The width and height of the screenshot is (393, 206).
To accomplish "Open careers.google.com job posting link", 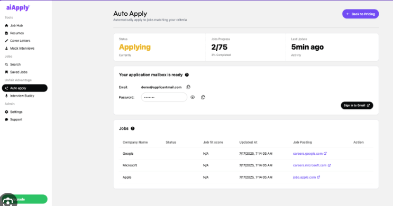I will click(310, 153).
